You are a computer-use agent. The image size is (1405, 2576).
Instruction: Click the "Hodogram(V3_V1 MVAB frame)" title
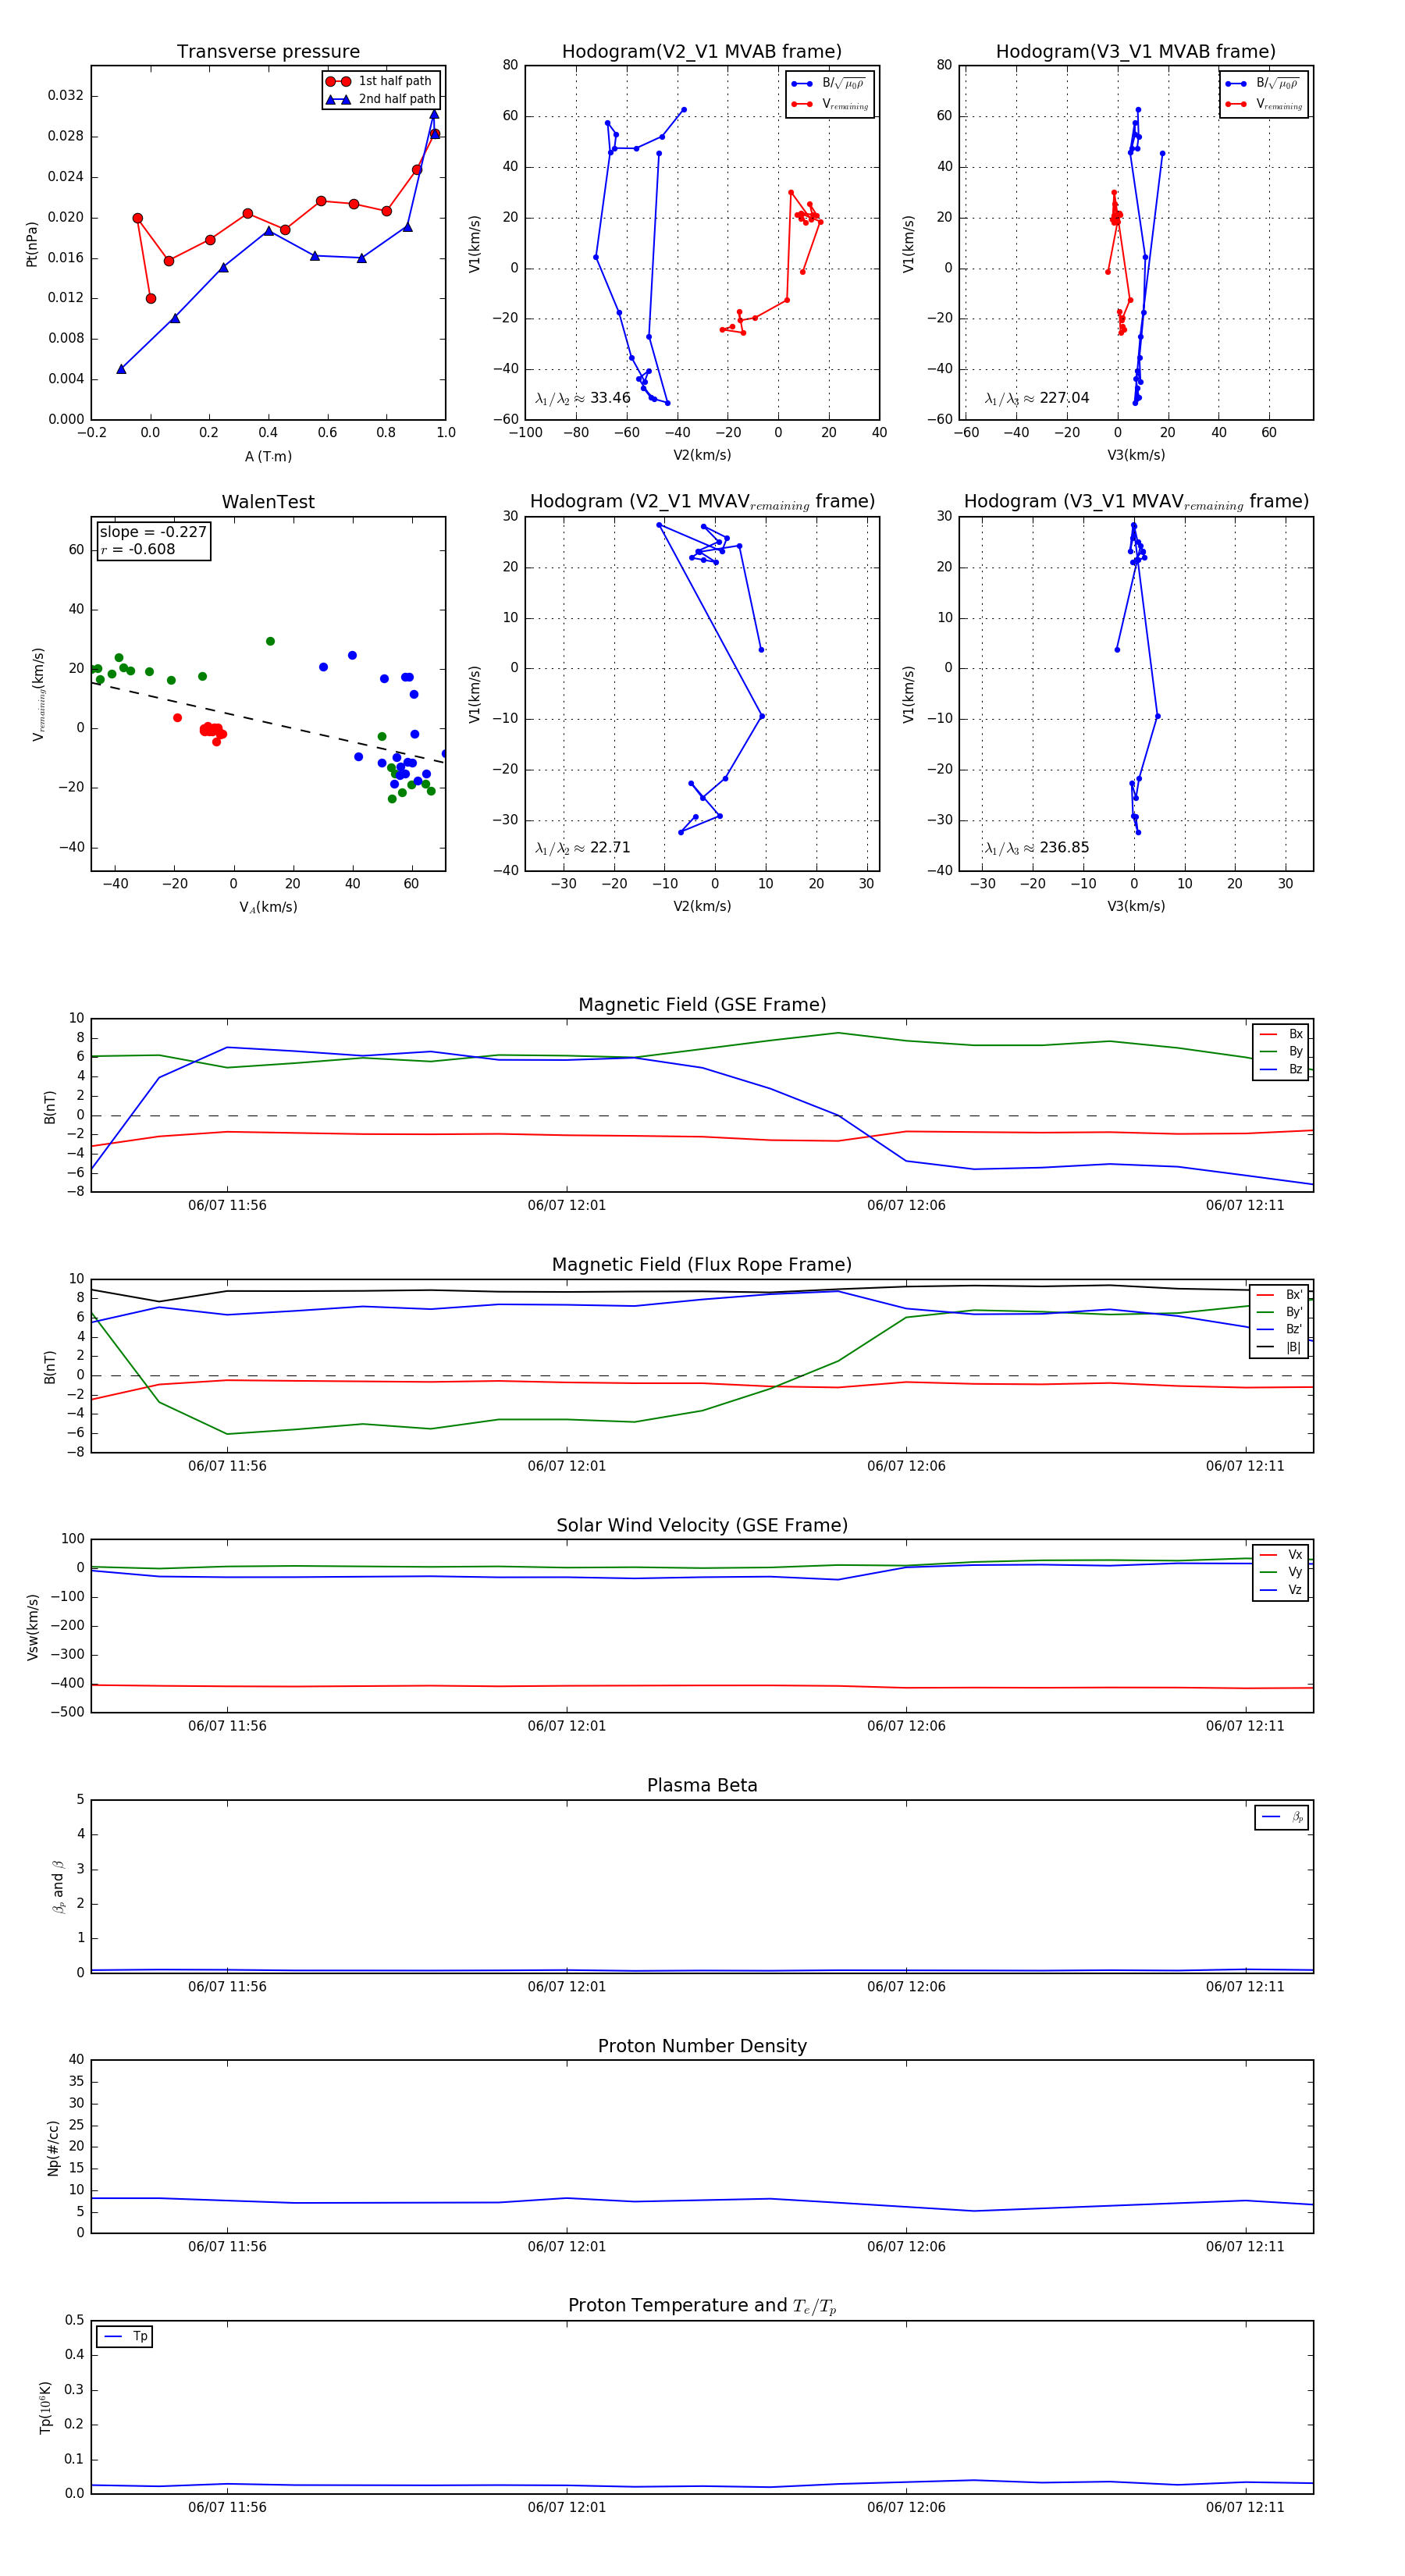[1135, 52]
